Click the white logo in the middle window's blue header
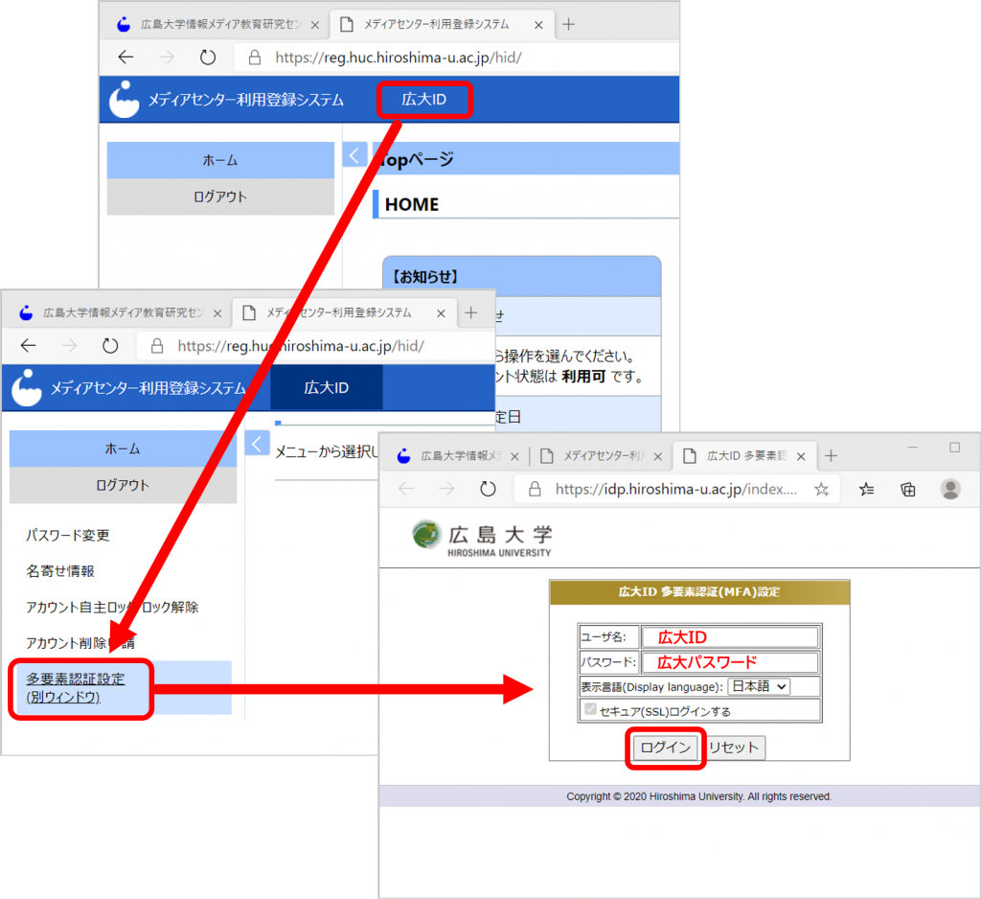This screenshot has height=899, width=981. tap(26, 388)
